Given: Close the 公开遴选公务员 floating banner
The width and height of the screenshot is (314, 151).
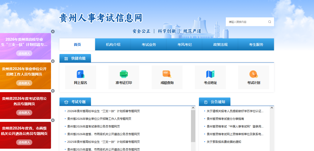Looking at the screenshot, I should pyautogui.click(x=53, y=120).
